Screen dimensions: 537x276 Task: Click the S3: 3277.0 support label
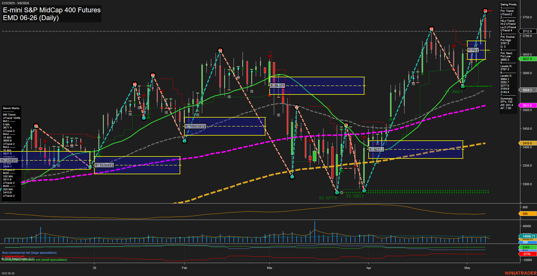[x=328, y=198]
